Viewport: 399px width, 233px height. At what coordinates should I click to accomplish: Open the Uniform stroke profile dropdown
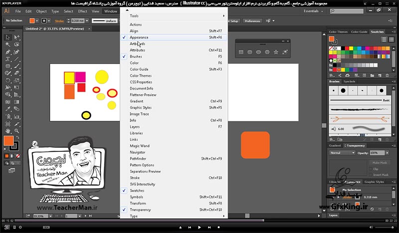coord(105,21)
